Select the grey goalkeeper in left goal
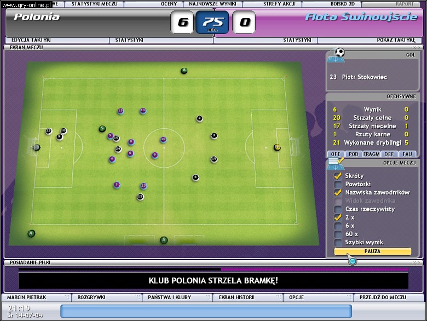This screenshot has width=427, height=321. 37,147
